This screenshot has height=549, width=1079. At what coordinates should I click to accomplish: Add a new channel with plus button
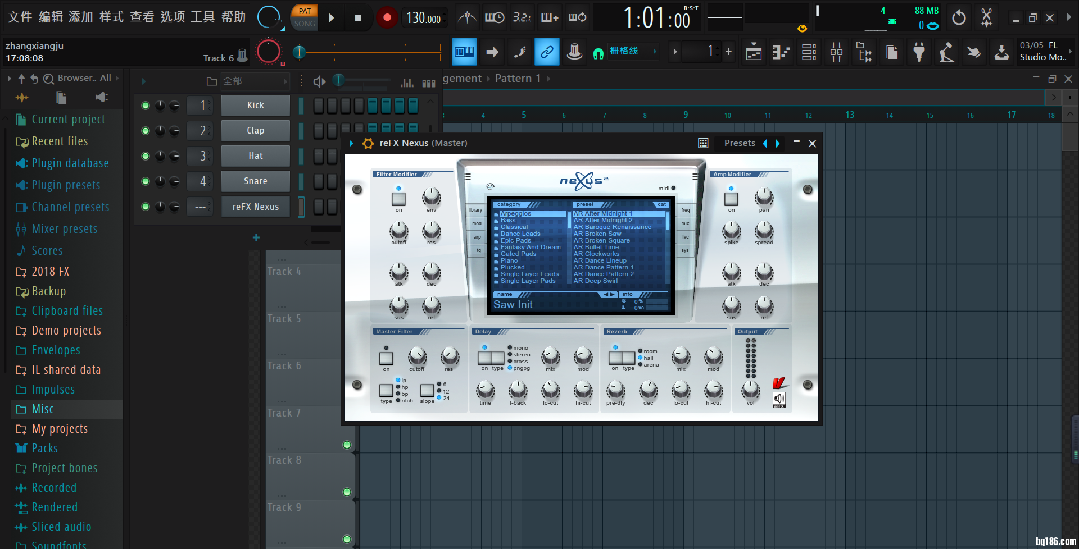pos(256,237)
